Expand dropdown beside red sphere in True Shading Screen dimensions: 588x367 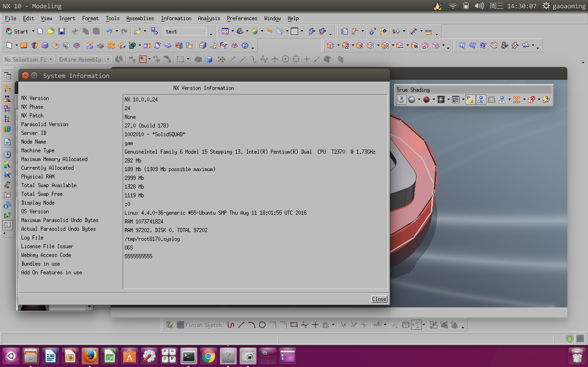point(434,100)
